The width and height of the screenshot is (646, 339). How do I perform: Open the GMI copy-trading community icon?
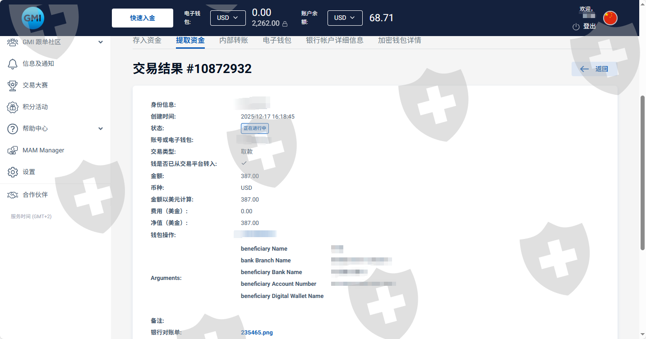[x=13, y=42]
